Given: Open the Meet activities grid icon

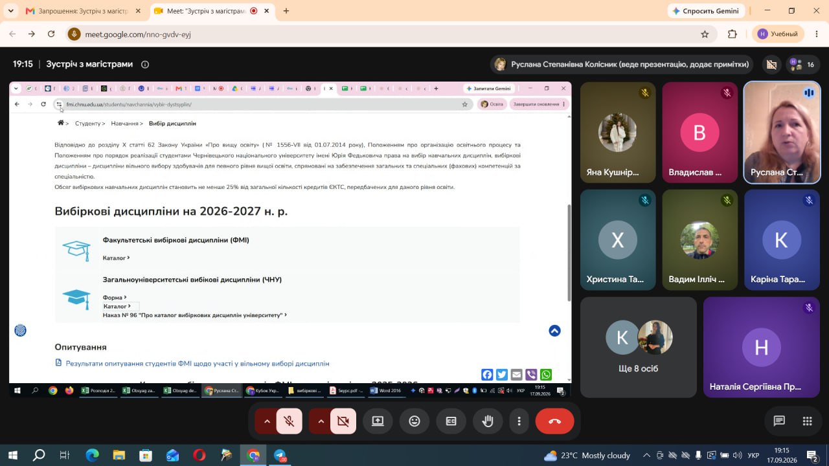Looking at the screenshot, I should 807,421.
